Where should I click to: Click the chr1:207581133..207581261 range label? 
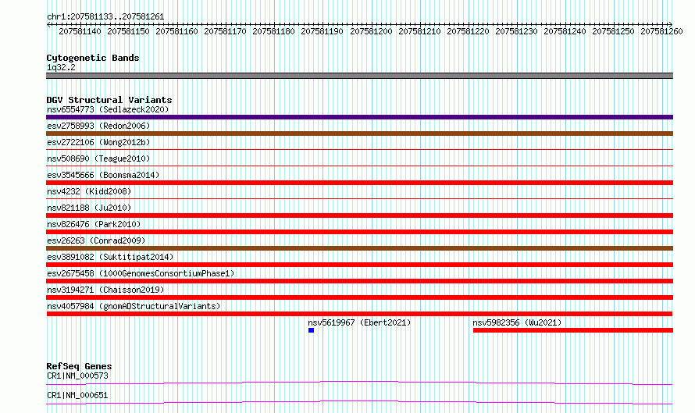click(x=105, y=16)
